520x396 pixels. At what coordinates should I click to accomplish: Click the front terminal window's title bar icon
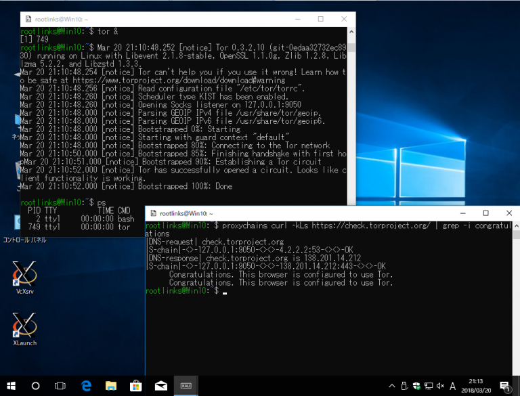click(153, 213)
